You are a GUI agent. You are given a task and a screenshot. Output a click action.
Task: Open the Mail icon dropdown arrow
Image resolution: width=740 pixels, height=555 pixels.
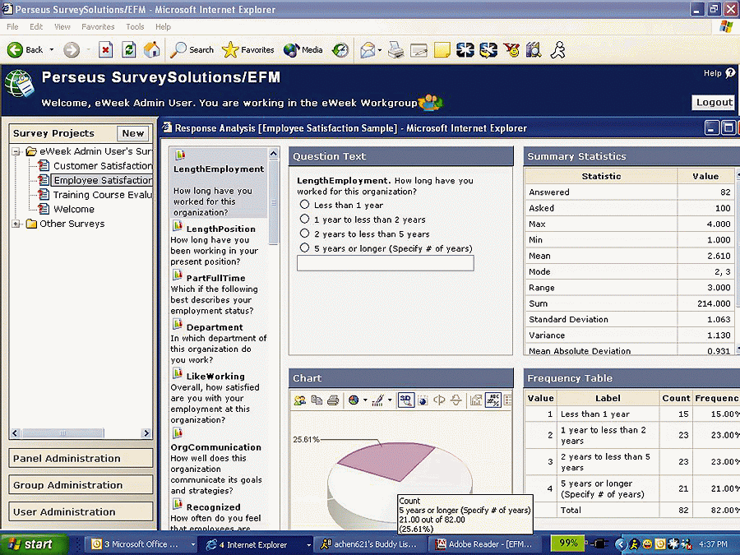(x=380, y=49)
